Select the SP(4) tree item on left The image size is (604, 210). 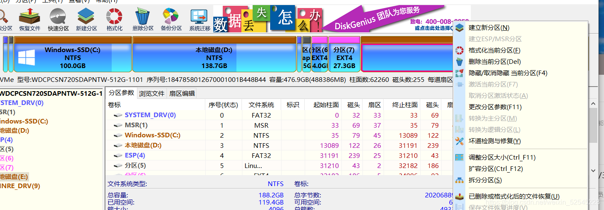tap(6, 140)
